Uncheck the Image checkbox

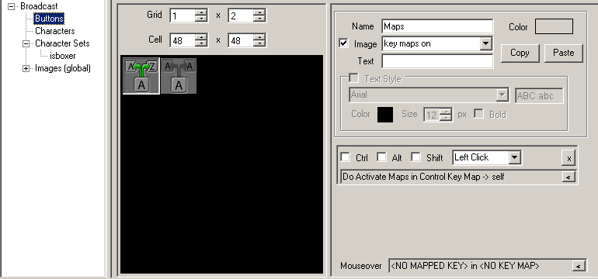[x=343, y=43]
